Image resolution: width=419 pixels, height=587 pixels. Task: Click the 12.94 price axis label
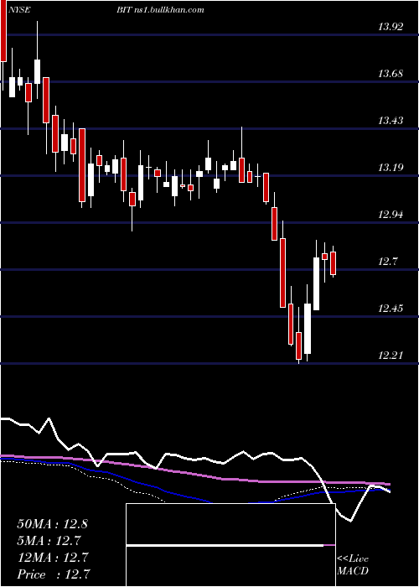pyautogui.click(x=391, y=215)
